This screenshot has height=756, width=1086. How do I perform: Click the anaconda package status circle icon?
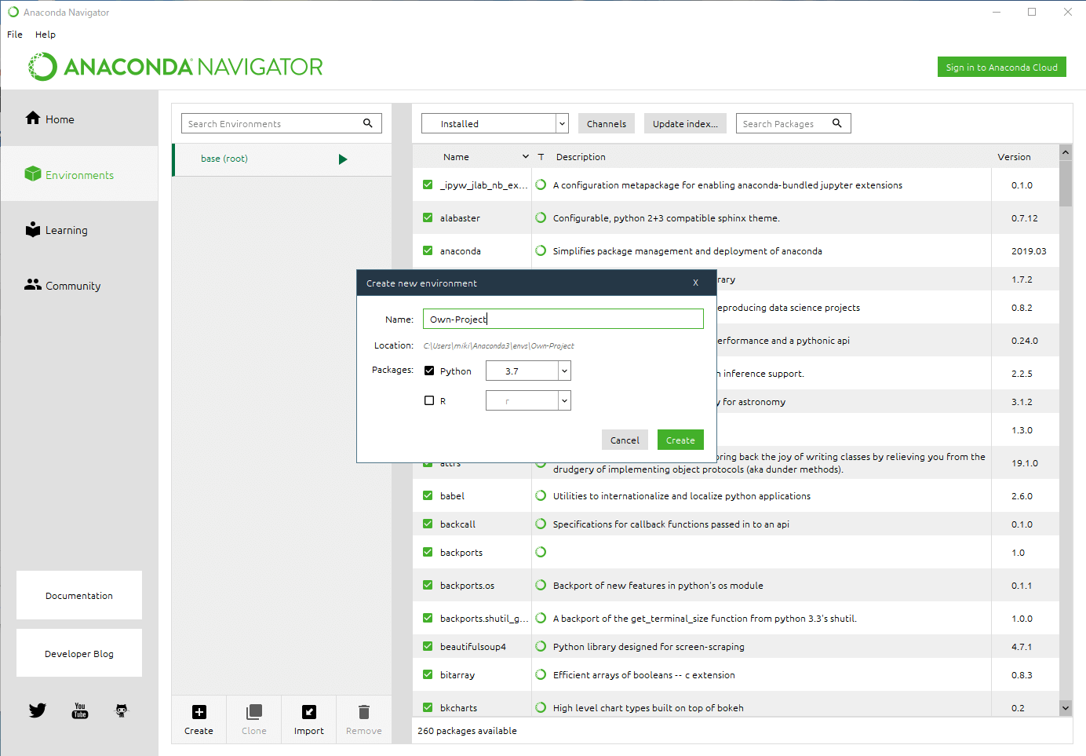coord(541,250)
